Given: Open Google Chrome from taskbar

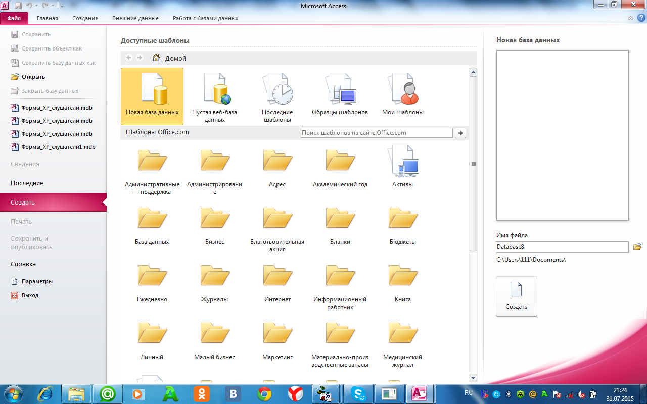Looking at the screenshot, I should point(264,393).
